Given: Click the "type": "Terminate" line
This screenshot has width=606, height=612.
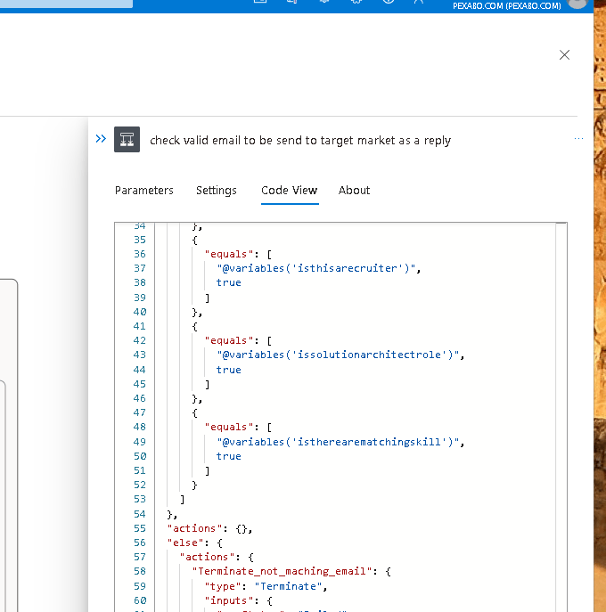Looking at the screenshot, I should 266,586.
